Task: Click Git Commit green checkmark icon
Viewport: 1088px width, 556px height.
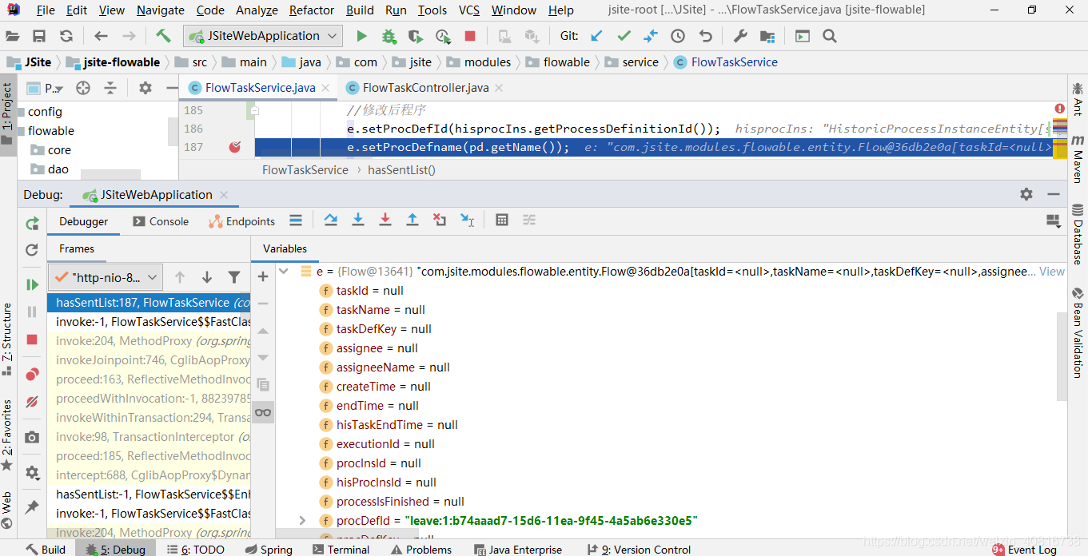Action: click(x=624, y=36)
